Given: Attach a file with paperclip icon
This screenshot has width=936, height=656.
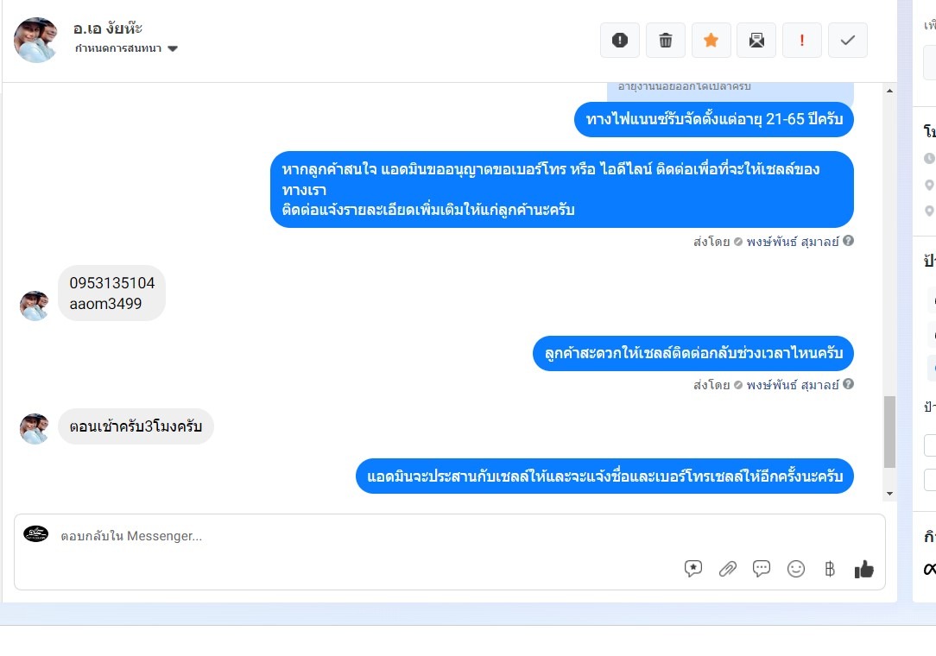Looking at the screenshot, I should (x=727, y=568).
